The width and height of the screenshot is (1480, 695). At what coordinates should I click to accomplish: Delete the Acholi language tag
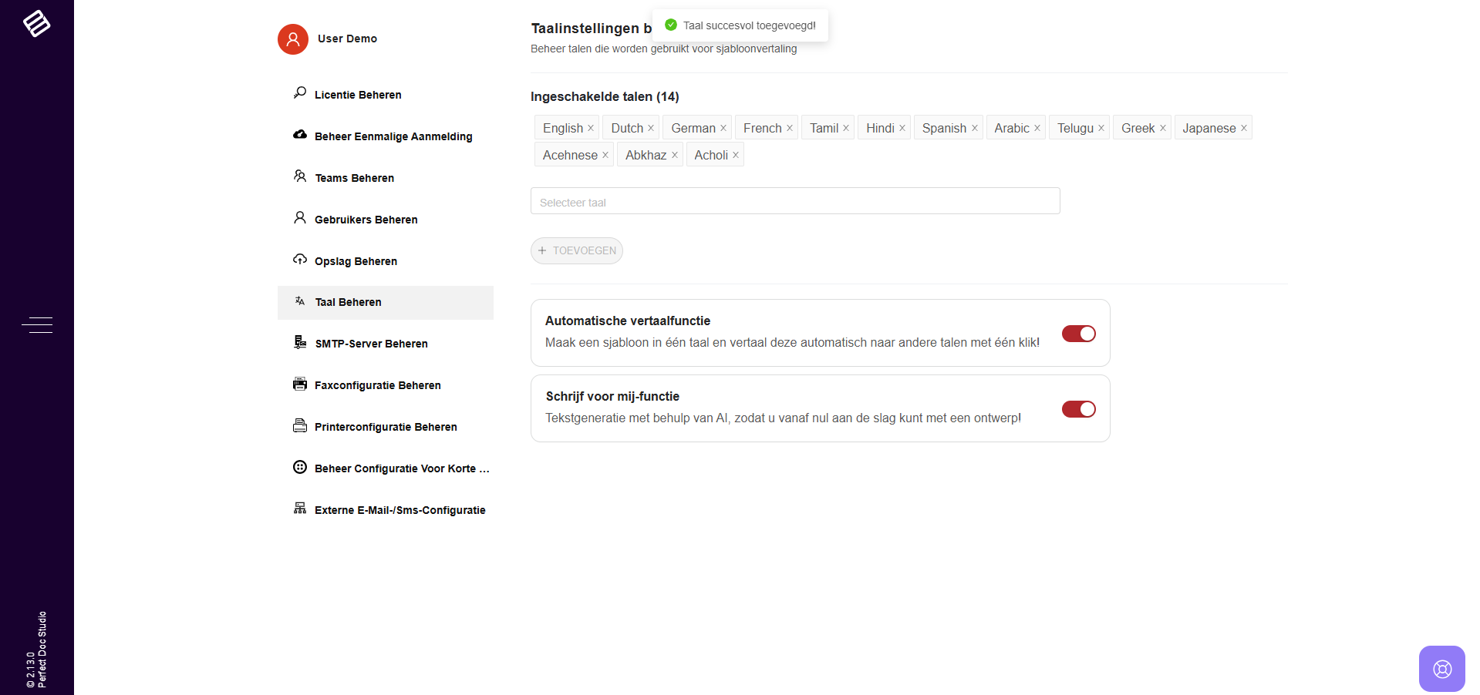point(736,156)
